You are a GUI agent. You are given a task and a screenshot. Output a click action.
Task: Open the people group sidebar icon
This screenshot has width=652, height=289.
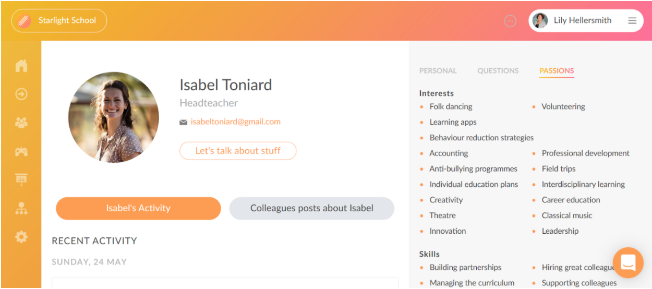pos(21,123)
